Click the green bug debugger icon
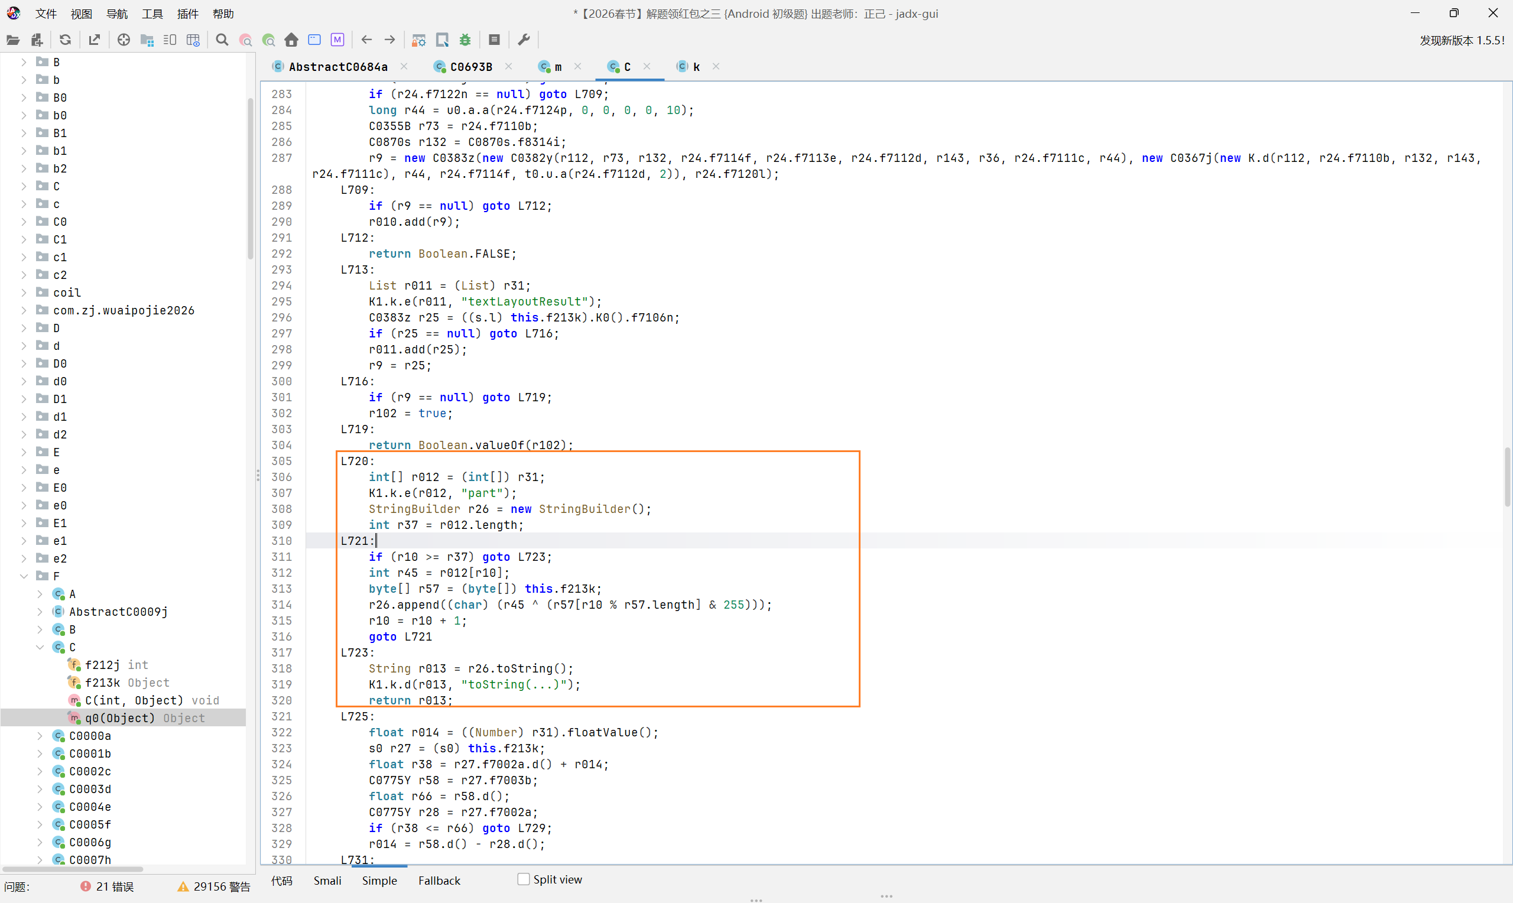Viewport: 1513px width, 903px height. (x=465, y=40)
